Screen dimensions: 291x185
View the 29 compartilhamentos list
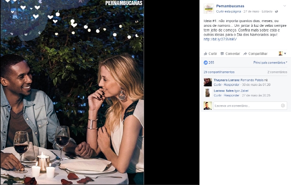click(x=219, y=72)
